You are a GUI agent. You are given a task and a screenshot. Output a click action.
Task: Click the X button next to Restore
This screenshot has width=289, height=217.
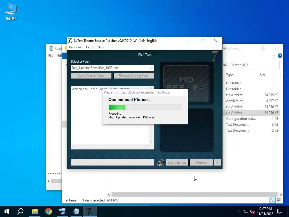coord(217,162)
